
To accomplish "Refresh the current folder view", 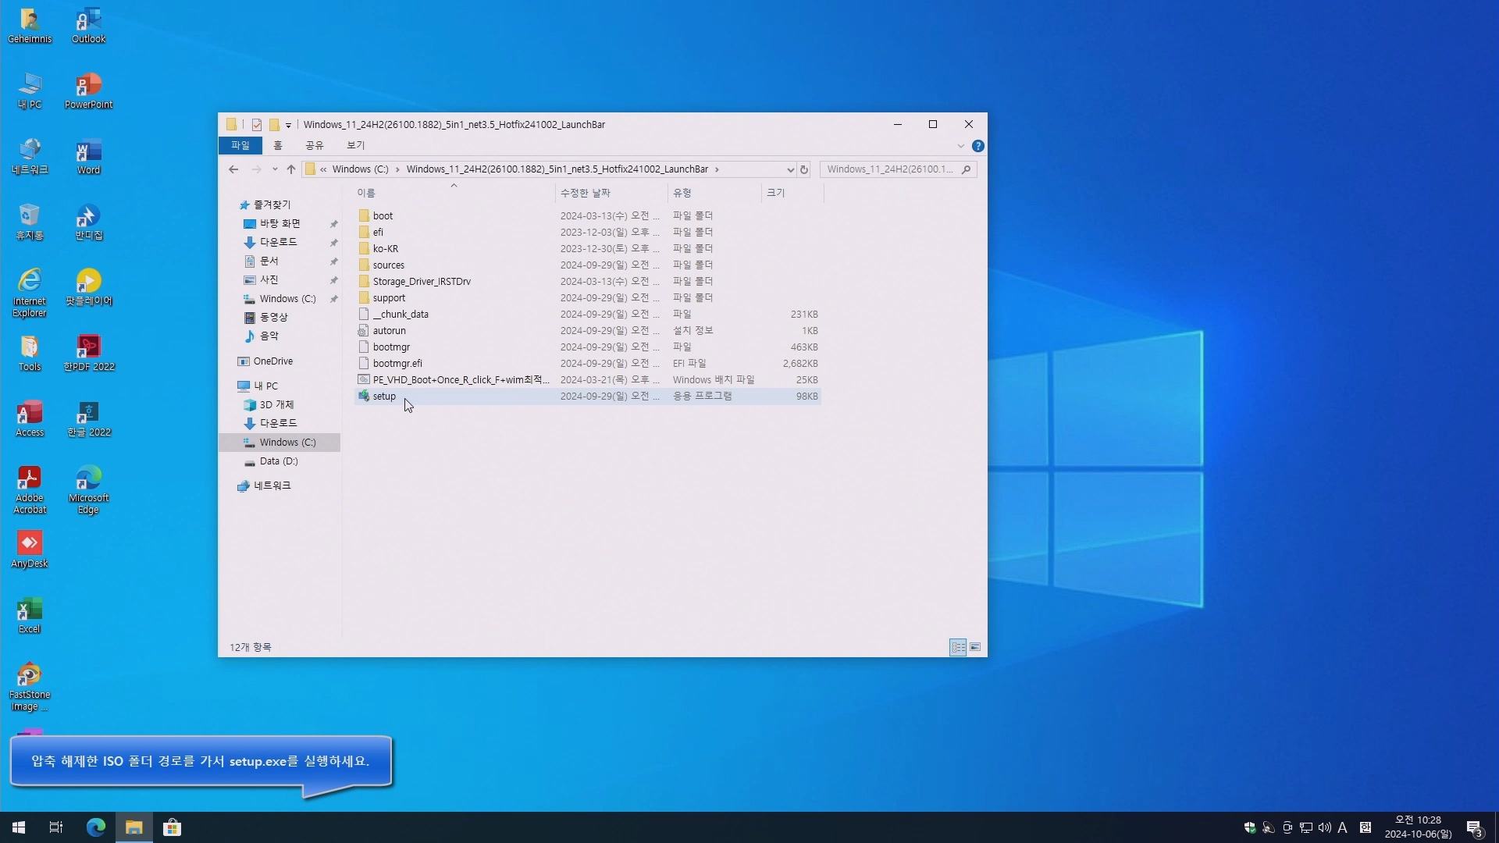I will 803,169.
